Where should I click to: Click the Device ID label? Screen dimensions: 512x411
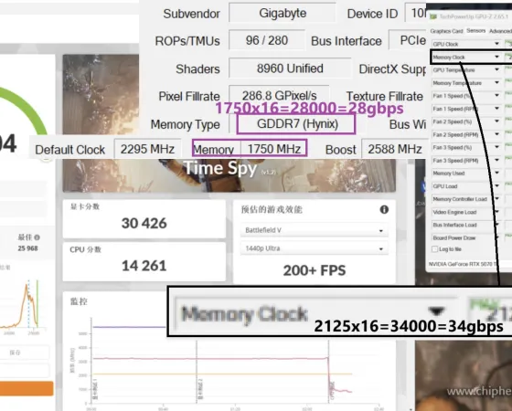[372, 14]
